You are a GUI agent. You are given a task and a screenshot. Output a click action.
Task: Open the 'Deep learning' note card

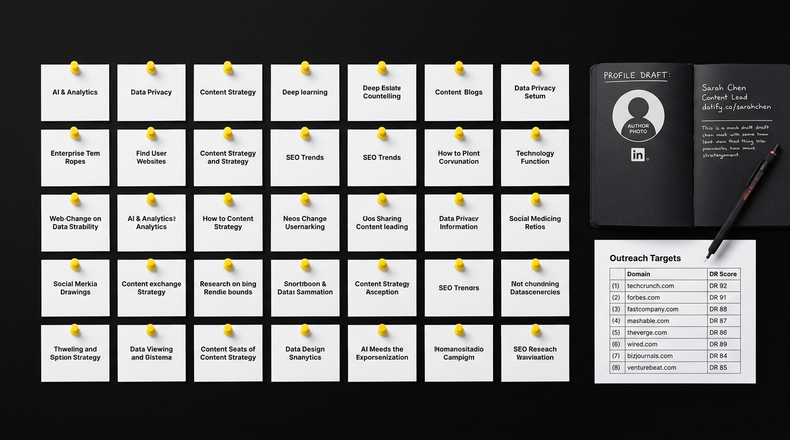pos(305,92)
